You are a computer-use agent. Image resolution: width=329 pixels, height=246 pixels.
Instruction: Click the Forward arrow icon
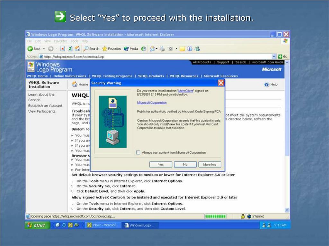coord(51,49)
